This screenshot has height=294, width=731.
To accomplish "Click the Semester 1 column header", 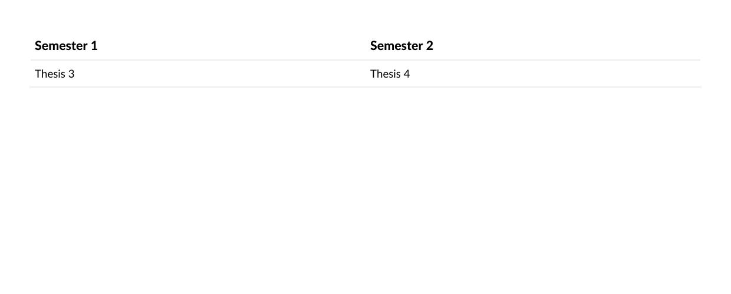I will click(x=197, y=45).
